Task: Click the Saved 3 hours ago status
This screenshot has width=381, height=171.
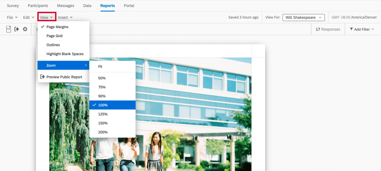Action: coord(243,18)
